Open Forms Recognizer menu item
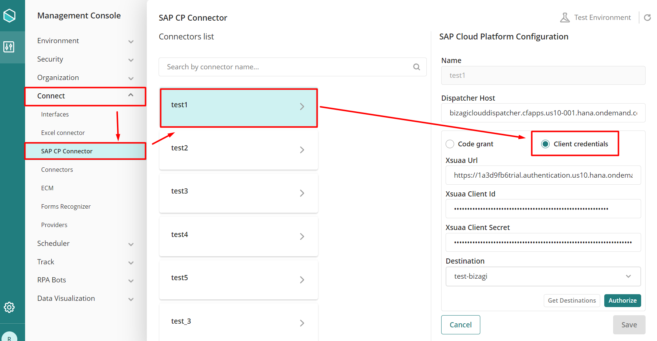 tap(66, 206)
